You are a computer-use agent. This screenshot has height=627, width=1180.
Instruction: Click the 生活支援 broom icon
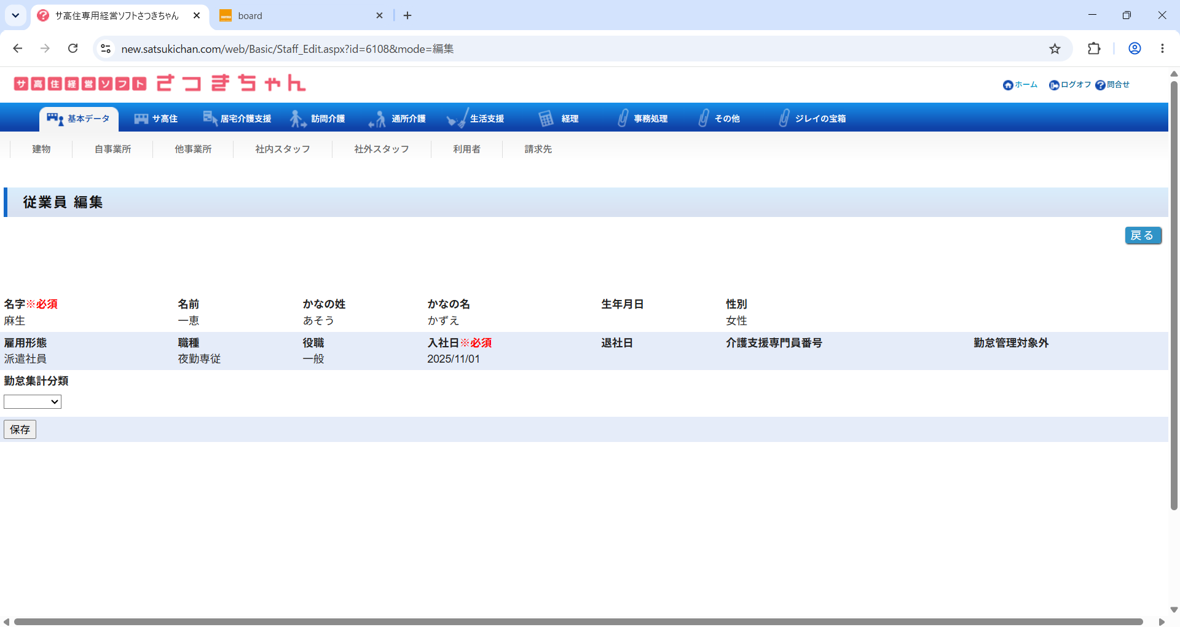pos(457,118)
